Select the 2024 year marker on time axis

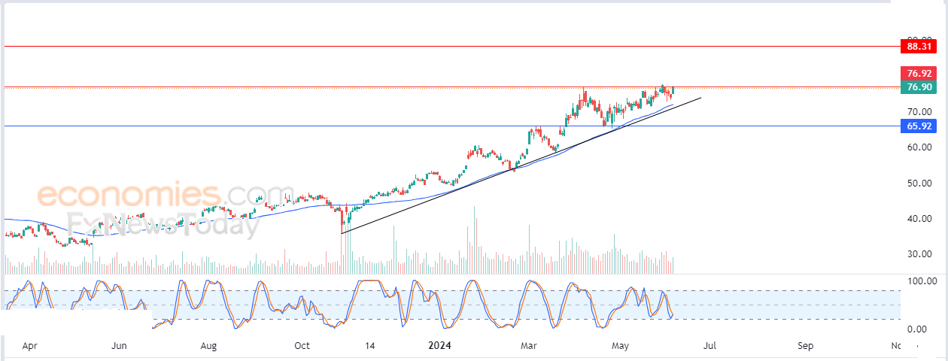[439, 346]
